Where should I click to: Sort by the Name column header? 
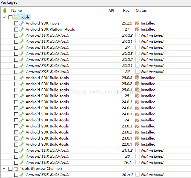point(16,11)
